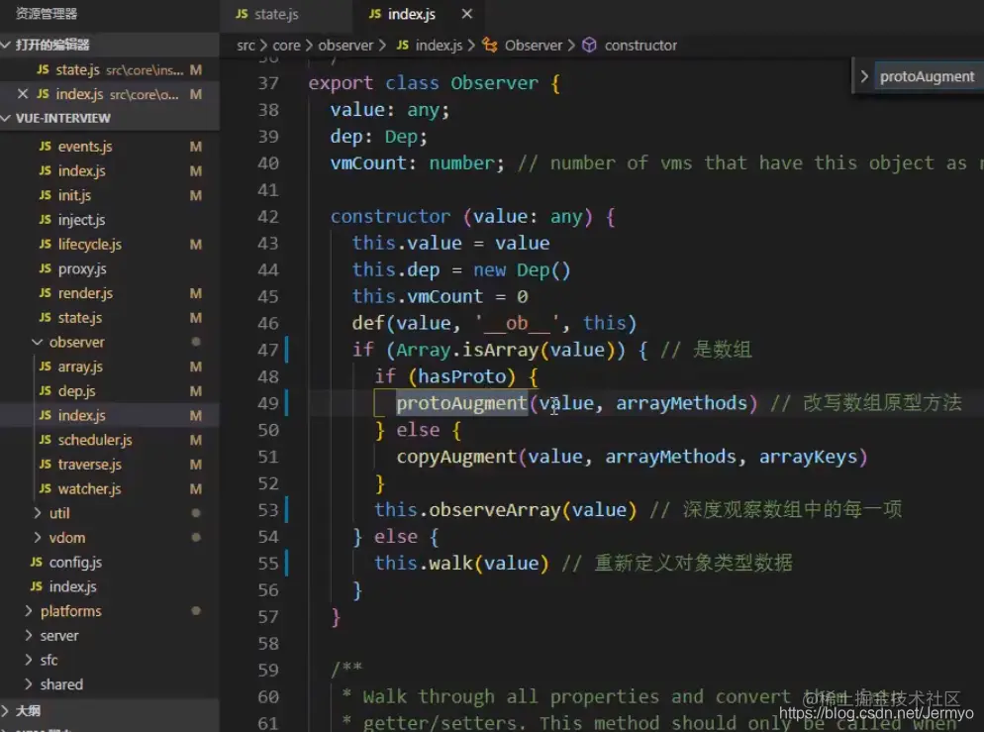Expand the vdom folder
The width and height of the screenshot is (984, 732).
(37, 538)
